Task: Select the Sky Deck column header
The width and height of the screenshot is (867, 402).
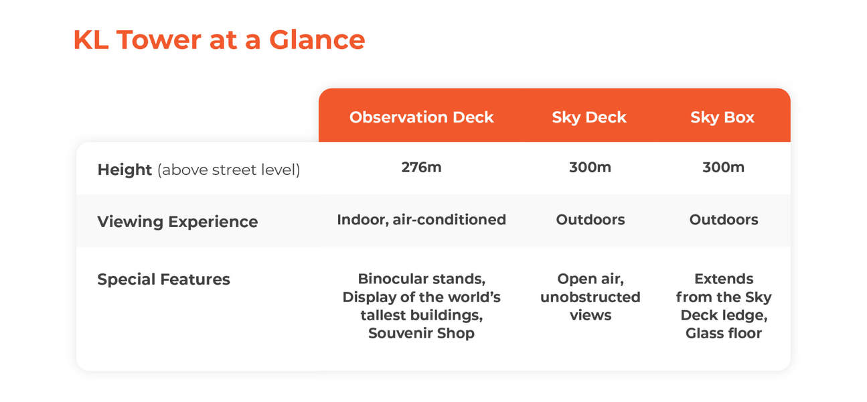Action: click(589, 117)
